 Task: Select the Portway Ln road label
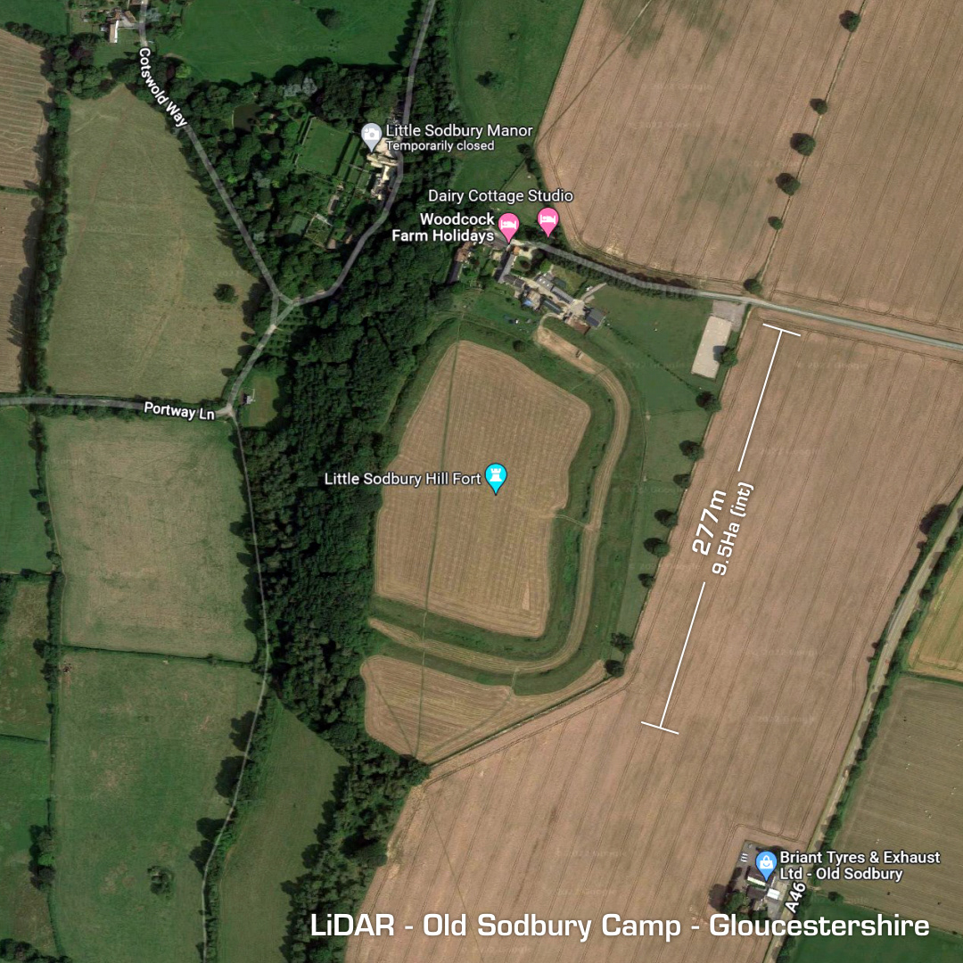(178, 411)
